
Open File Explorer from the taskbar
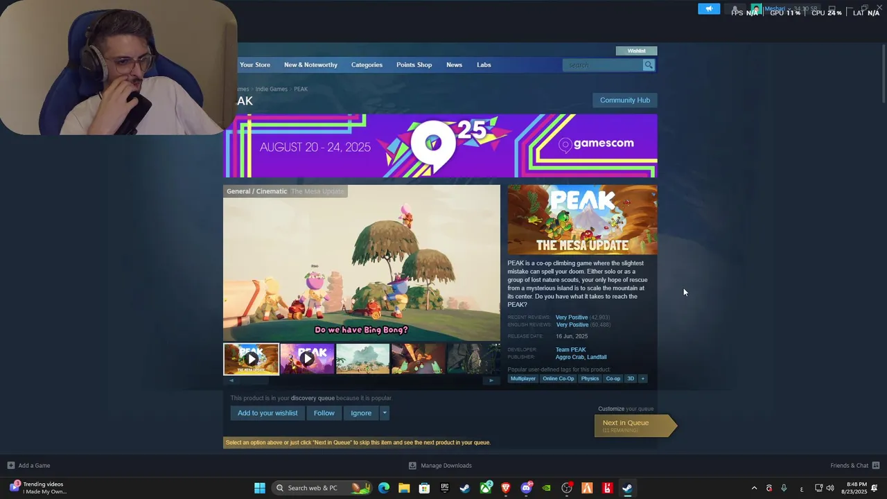tap(404, 488)
